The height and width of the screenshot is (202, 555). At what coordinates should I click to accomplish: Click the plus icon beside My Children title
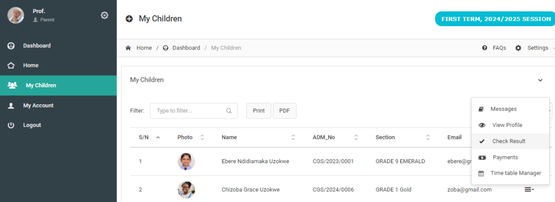pos(129,19)
